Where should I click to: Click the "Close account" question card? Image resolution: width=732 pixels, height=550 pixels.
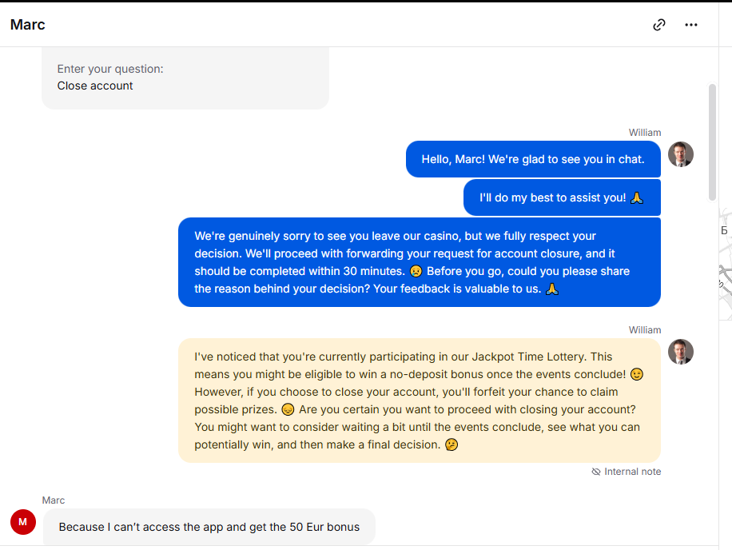185,78
